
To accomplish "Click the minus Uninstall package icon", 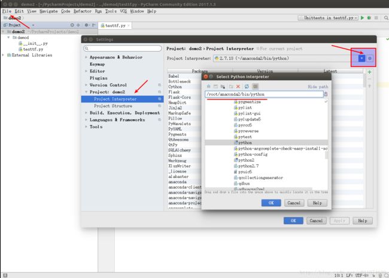I will coord(369,79).
